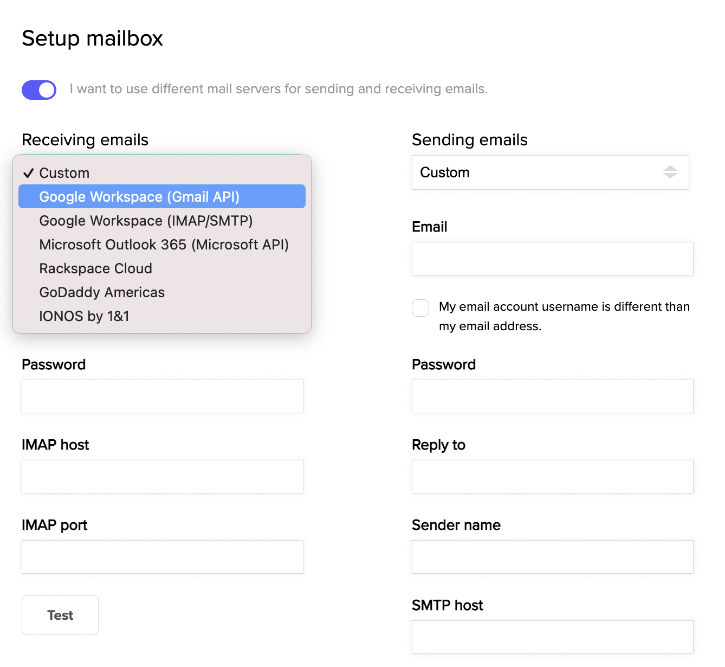The image size is (725, 667).
Task: Focus the IMAP host input
Action: pos(163,477)
